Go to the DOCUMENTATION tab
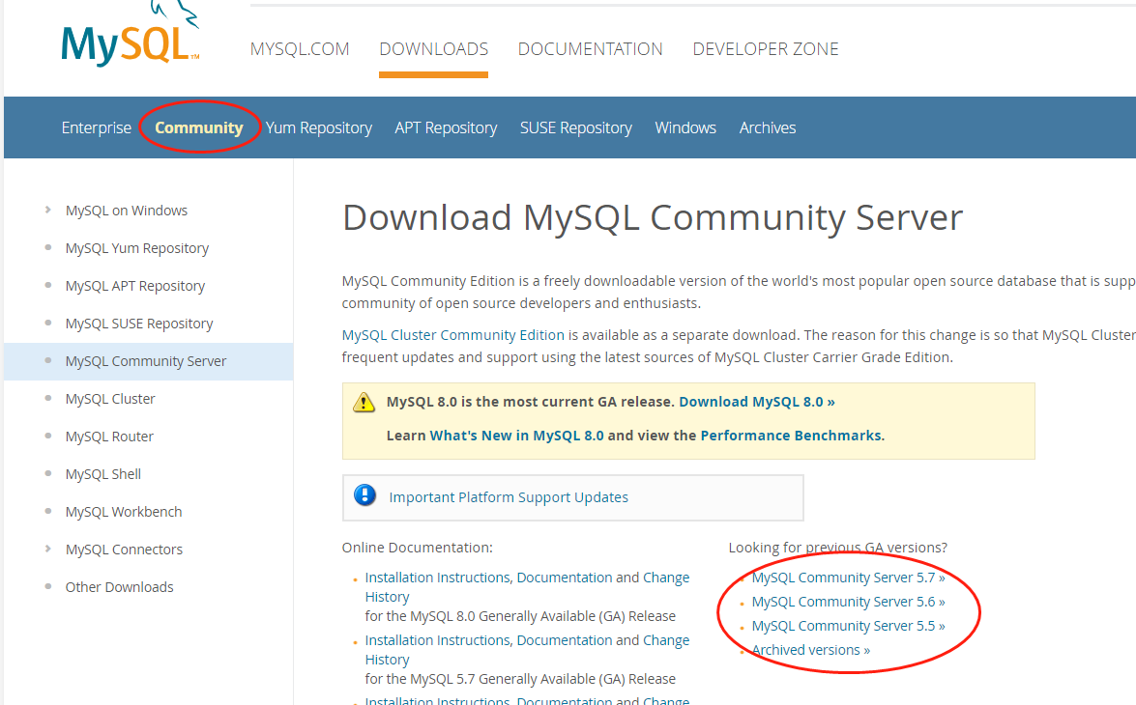The image size is (1136, 705). (590, 49)
